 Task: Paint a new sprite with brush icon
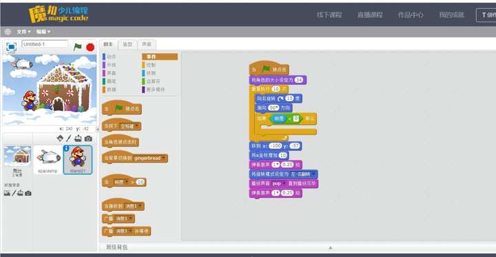click(x=69, y=138)
